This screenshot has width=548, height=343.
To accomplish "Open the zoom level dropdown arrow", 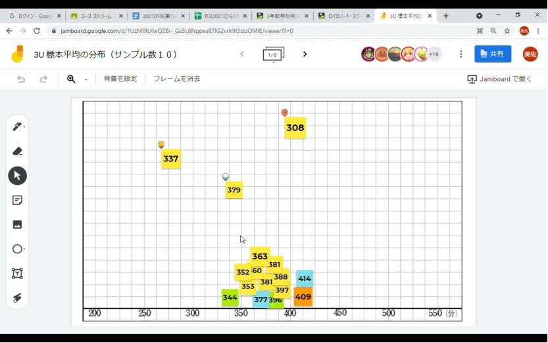I will pos(86,80).
